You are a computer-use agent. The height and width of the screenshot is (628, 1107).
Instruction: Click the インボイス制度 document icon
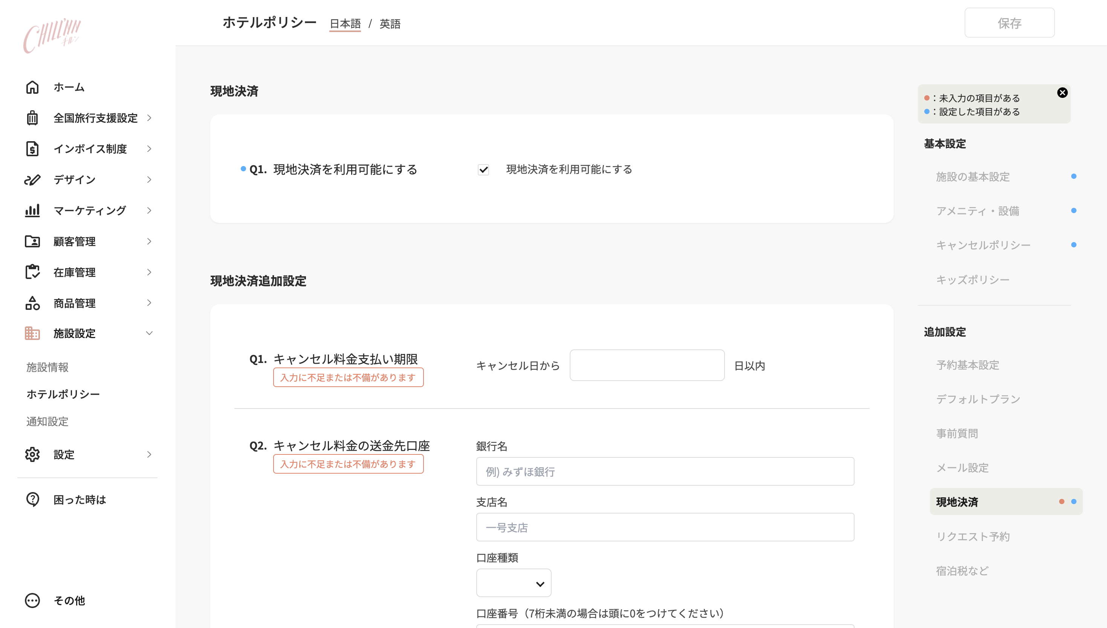(x=32, y=149)
